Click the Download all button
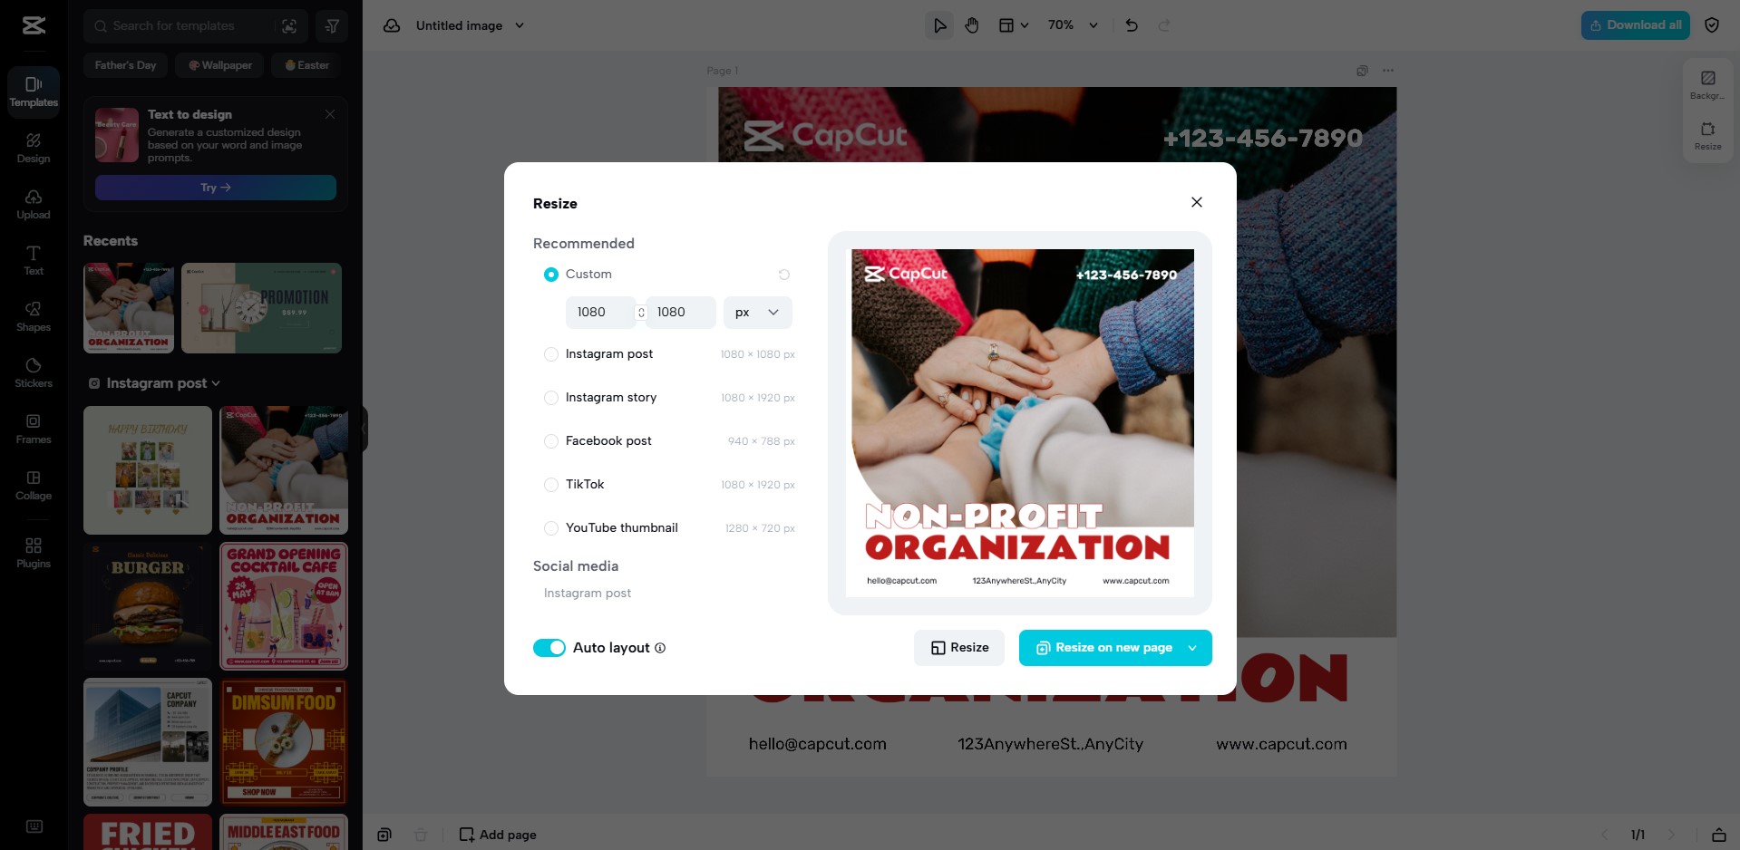The image size is (1740, 850). [1636, 25]
